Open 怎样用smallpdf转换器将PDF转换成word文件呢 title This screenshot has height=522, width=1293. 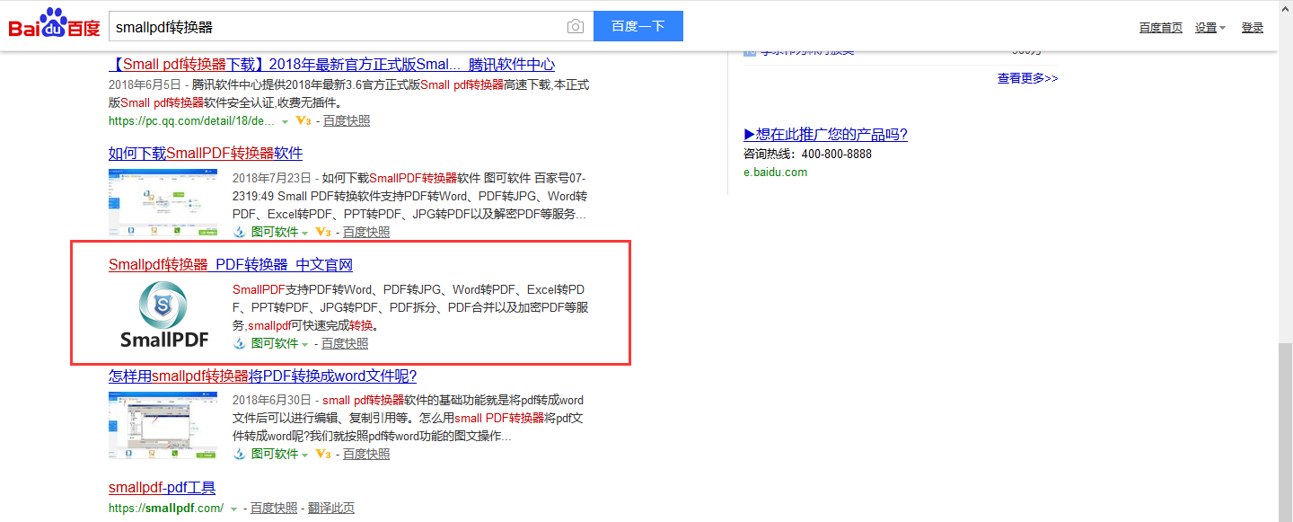[x=262, y=376]
